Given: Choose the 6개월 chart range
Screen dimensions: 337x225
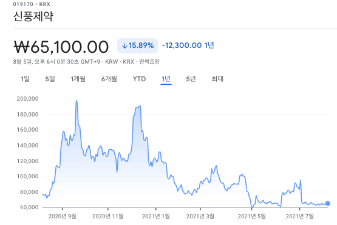Looking at the screenshot, I should (109, 79).
